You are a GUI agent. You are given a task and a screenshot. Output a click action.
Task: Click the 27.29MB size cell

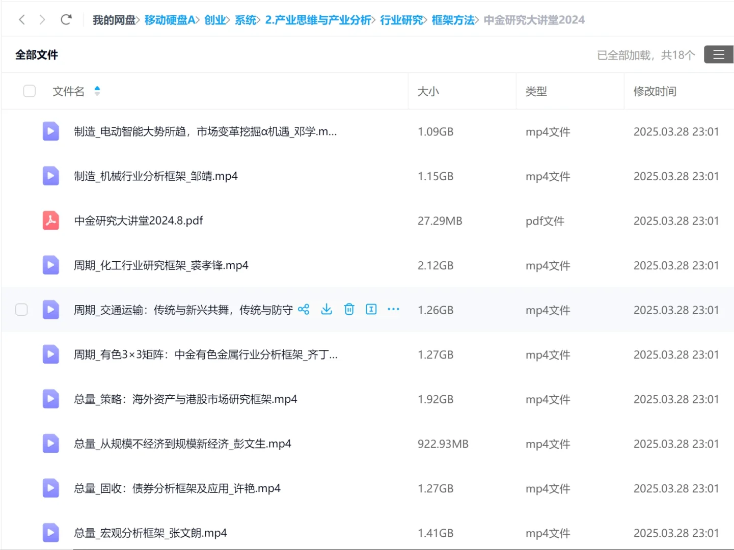coord(440,221)
